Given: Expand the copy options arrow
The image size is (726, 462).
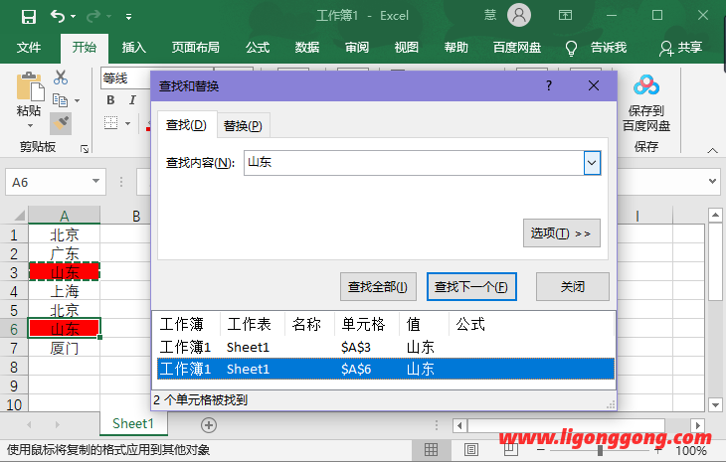Looking at the screenshot, I should tap(77, 100).
